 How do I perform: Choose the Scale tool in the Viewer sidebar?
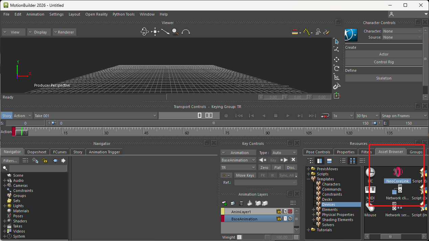336,78
